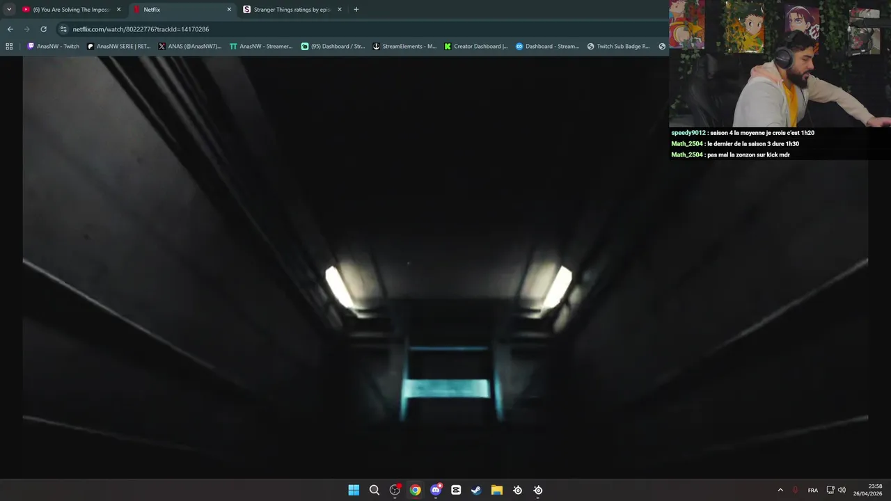The width and height of the screenshot is (891, 501).
Task: Open the AnasNW - Streamer bookmark
Action: pos(261,47)
